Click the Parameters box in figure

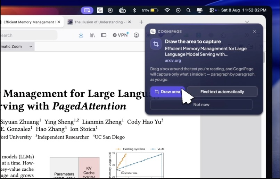point(64,168)
